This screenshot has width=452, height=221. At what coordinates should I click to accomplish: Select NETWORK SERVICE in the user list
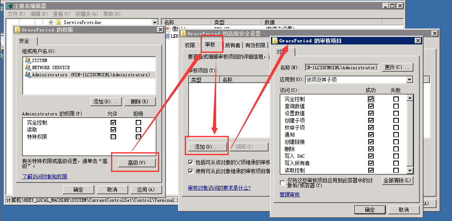coord(28,68)
